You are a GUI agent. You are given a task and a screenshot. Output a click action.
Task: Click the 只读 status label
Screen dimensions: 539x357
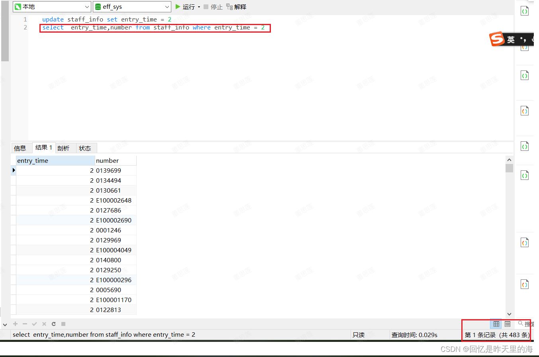[x=359, y=335]
